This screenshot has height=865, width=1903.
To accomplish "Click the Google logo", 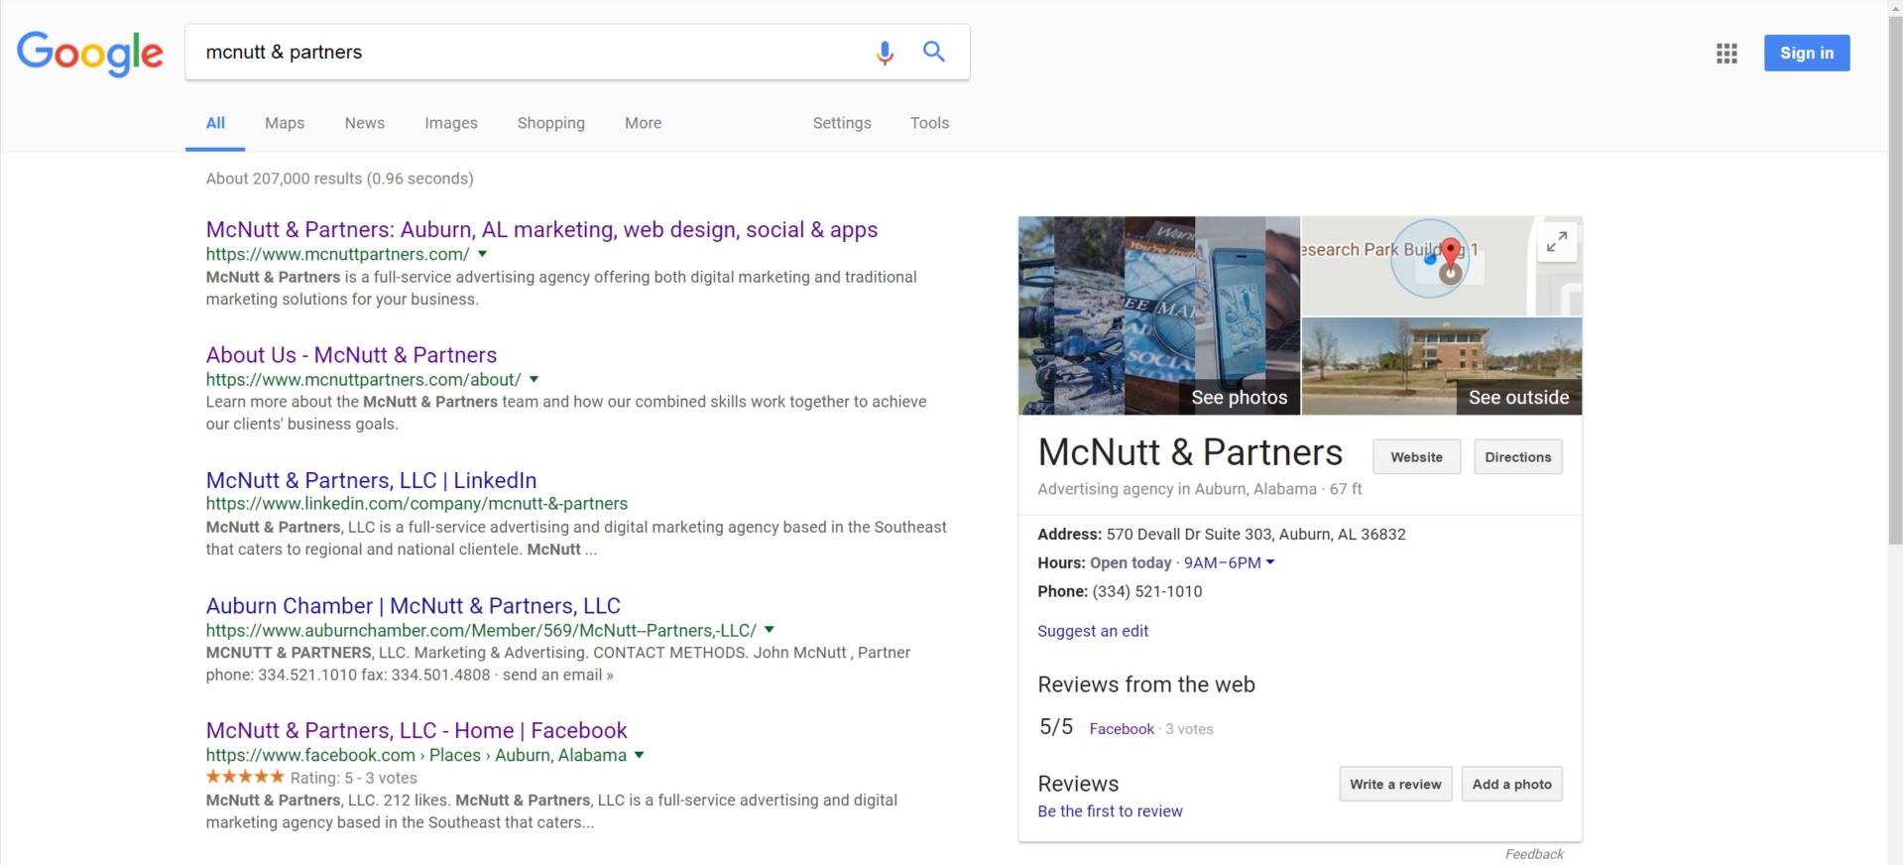I will (x=90, y=54).
